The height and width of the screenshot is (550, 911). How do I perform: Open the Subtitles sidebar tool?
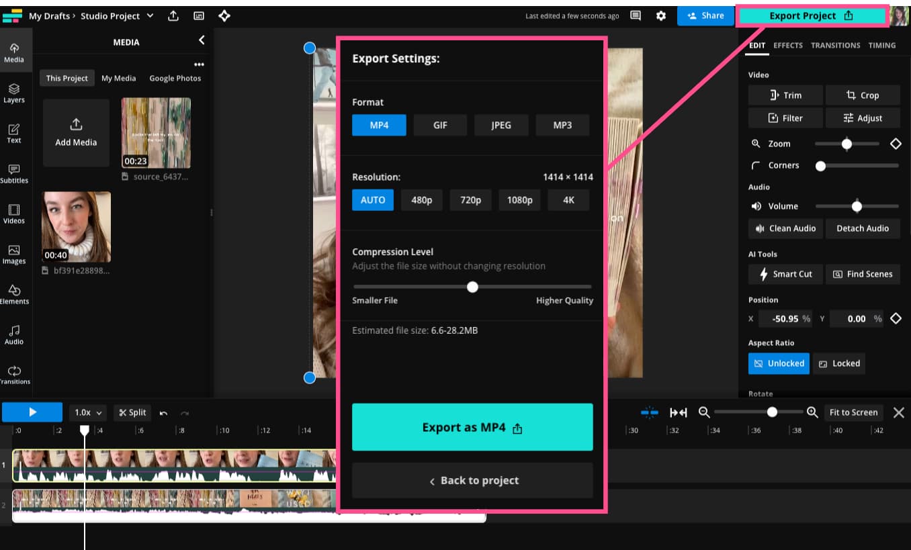click(x=14, y=173)
